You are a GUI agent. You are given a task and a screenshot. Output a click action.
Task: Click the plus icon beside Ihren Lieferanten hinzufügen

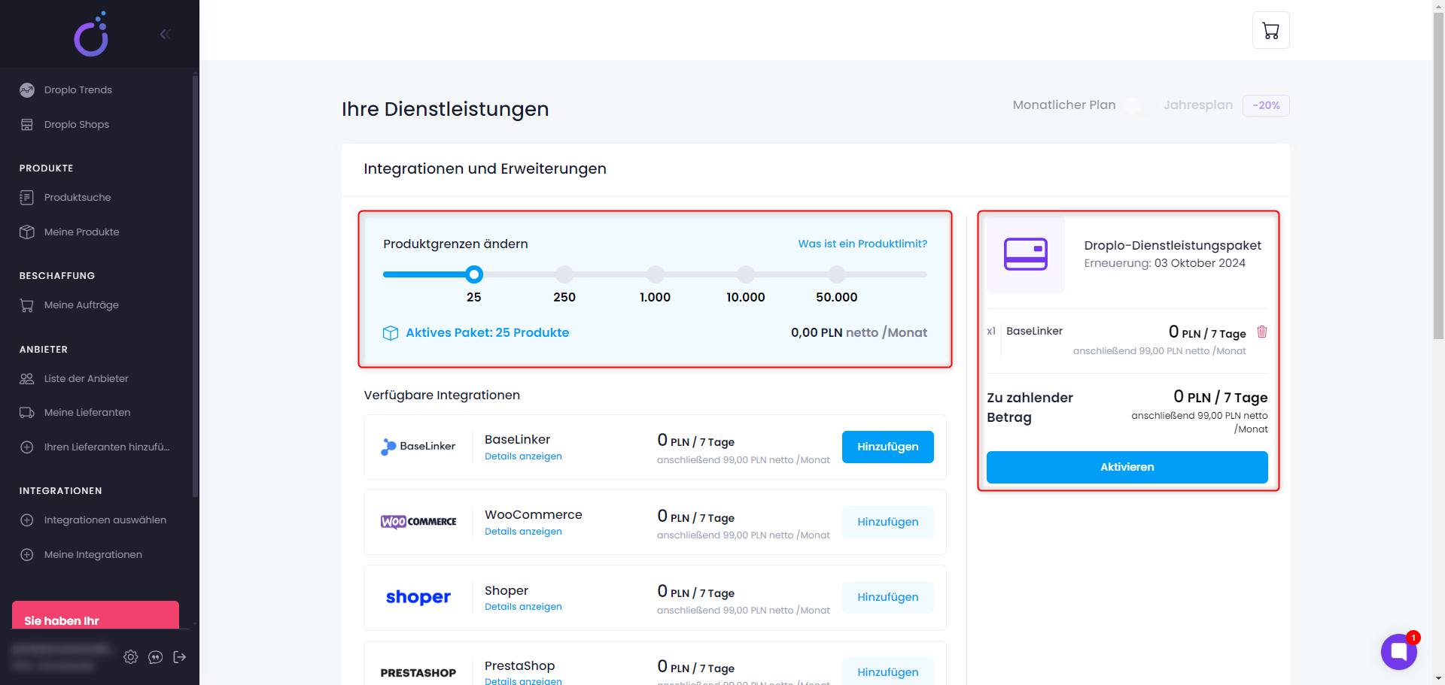pos(27,447)
